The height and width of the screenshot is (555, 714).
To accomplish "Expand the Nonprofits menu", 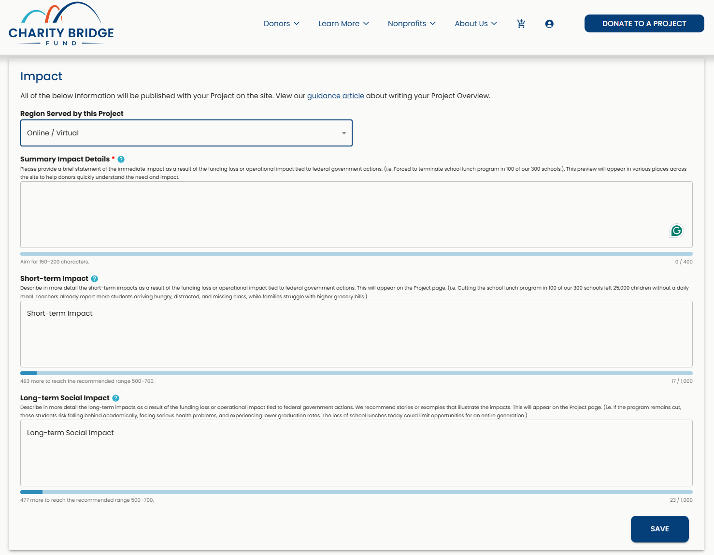I will coord(412,24).
